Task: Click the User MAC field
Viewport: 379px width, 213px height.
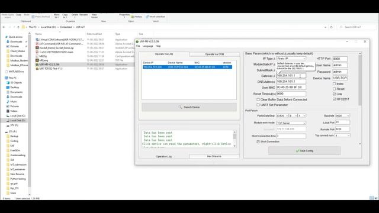Action: [291, 88]
